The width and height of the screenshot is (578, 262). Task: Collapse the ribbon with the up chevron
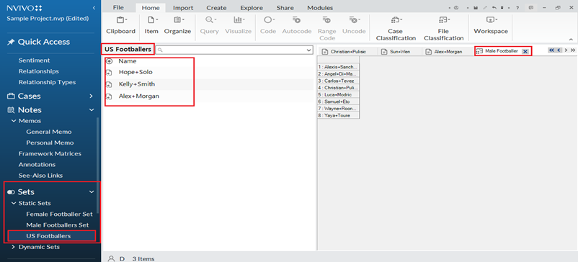click(x=571, y=40)
